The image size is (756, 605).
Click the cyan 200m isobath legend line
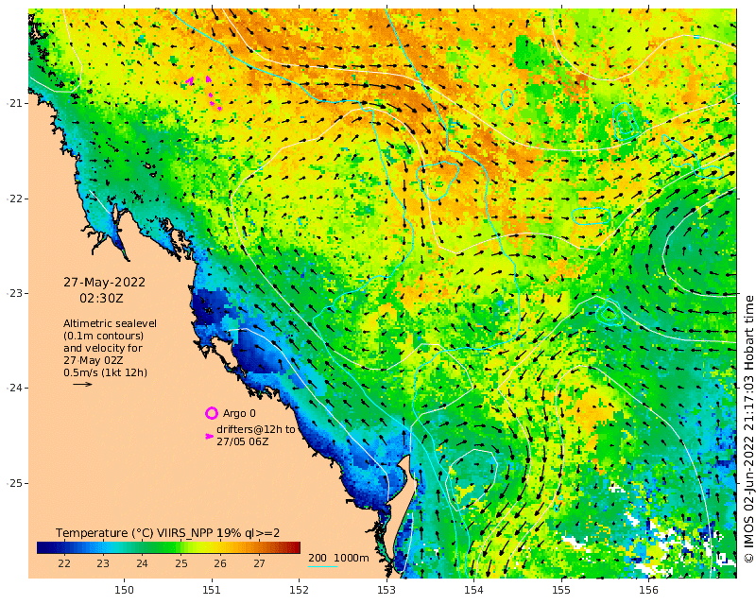pos(322,566)
